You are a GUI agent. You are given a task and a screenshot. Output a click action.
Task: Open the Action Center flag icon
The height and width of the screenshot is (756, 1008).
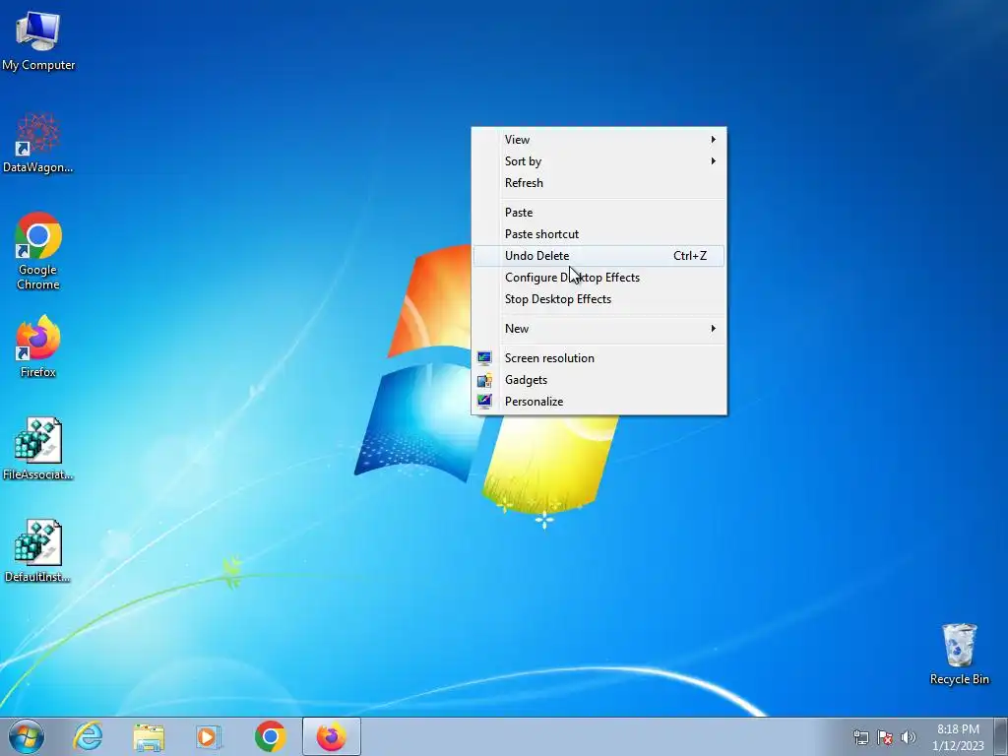coord(885,737)
